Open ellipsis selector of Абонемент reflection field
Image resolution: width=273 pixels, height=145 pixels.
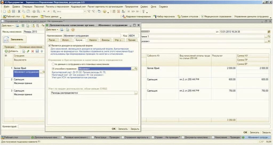click(x=133, y=69)
